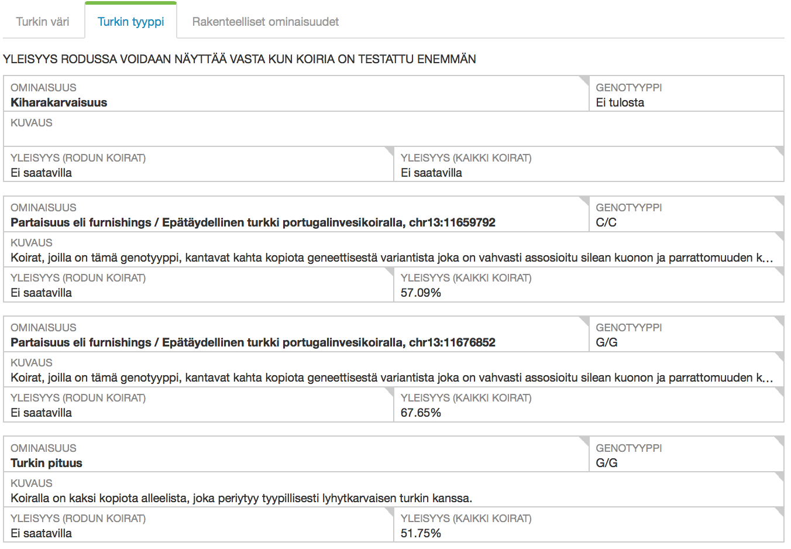
Task: Click the Kiharakarvaisuus trait name
Action: (x=59, y=102)
